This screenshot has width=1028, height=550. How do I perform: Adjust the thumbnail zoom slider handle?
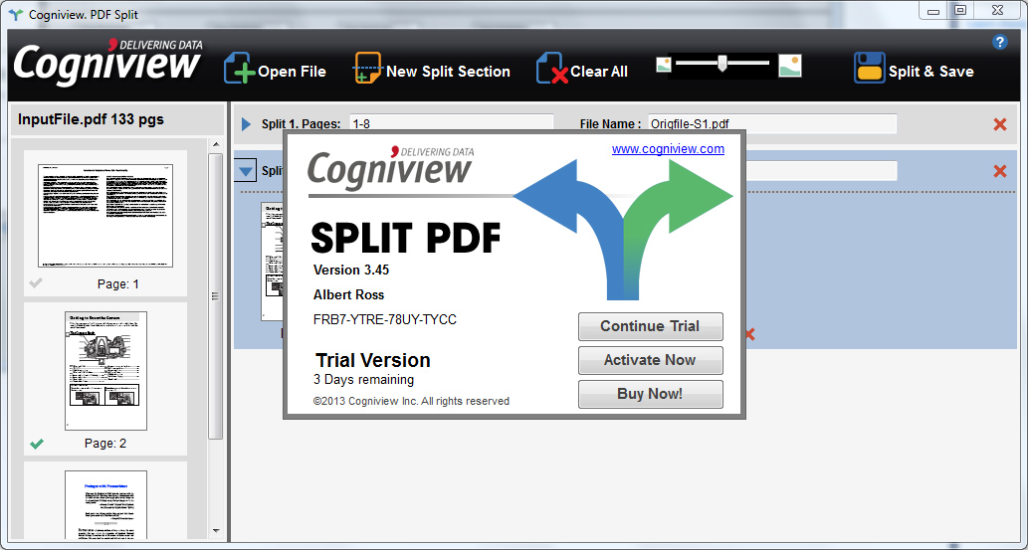721,63
